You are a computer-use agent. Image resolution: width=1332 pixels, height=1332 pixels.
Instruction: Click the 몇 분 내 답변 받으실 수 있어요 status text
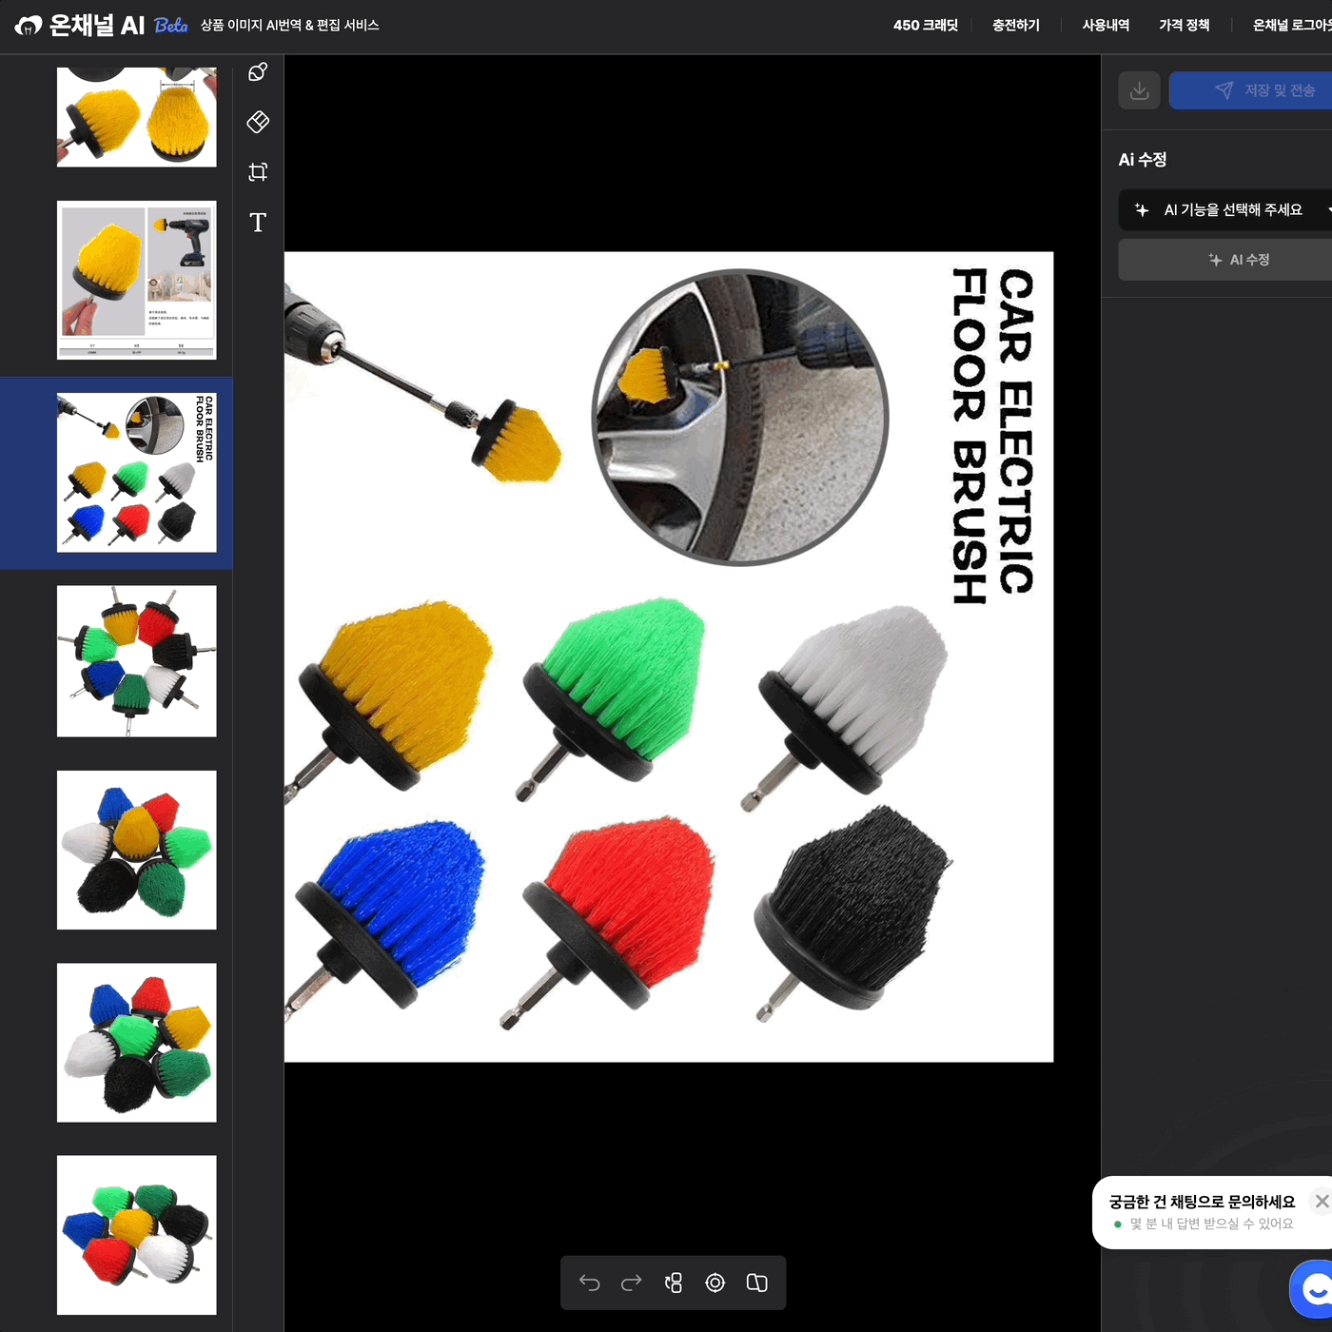[x=1211, y=1224]
